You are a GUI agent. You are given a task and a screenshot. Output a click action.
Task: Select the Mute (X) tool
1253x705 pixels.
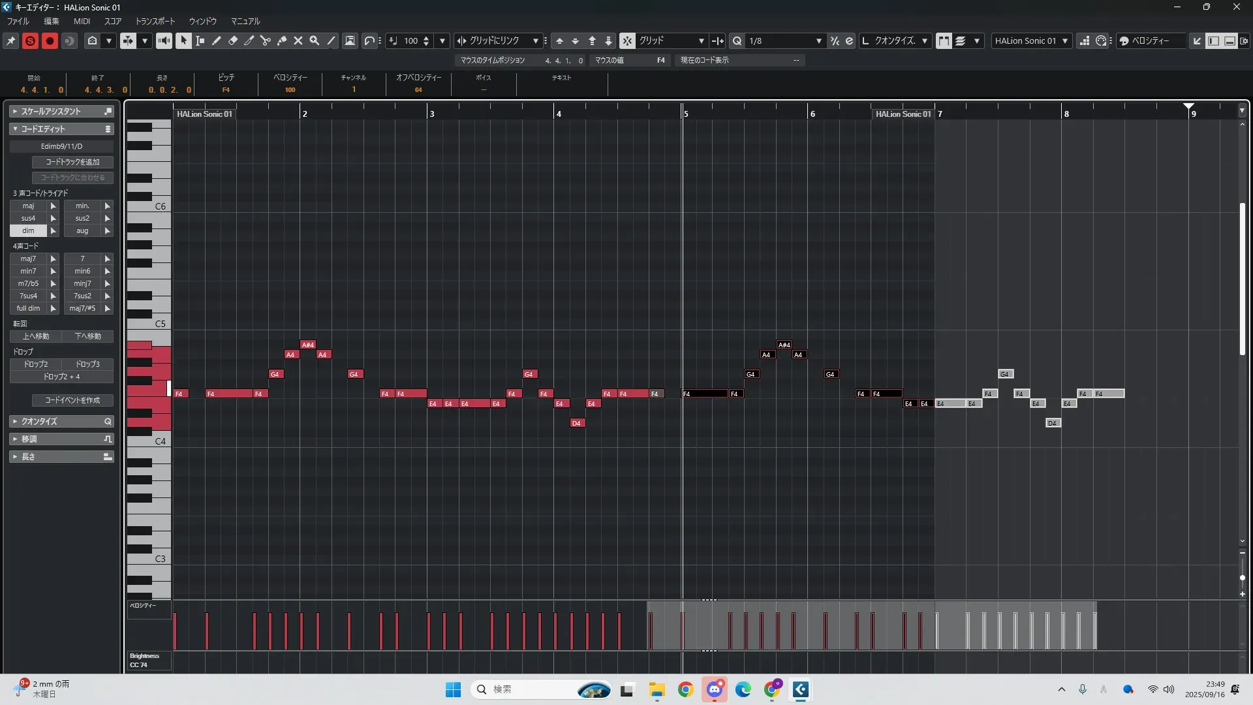point(298,40)
